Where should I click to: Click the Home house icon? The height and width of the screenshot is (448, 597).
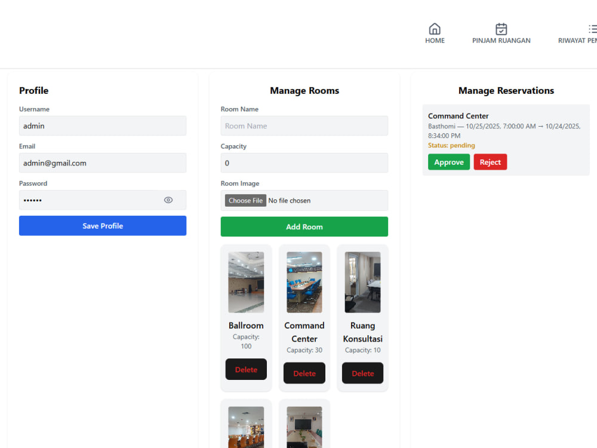435,29
